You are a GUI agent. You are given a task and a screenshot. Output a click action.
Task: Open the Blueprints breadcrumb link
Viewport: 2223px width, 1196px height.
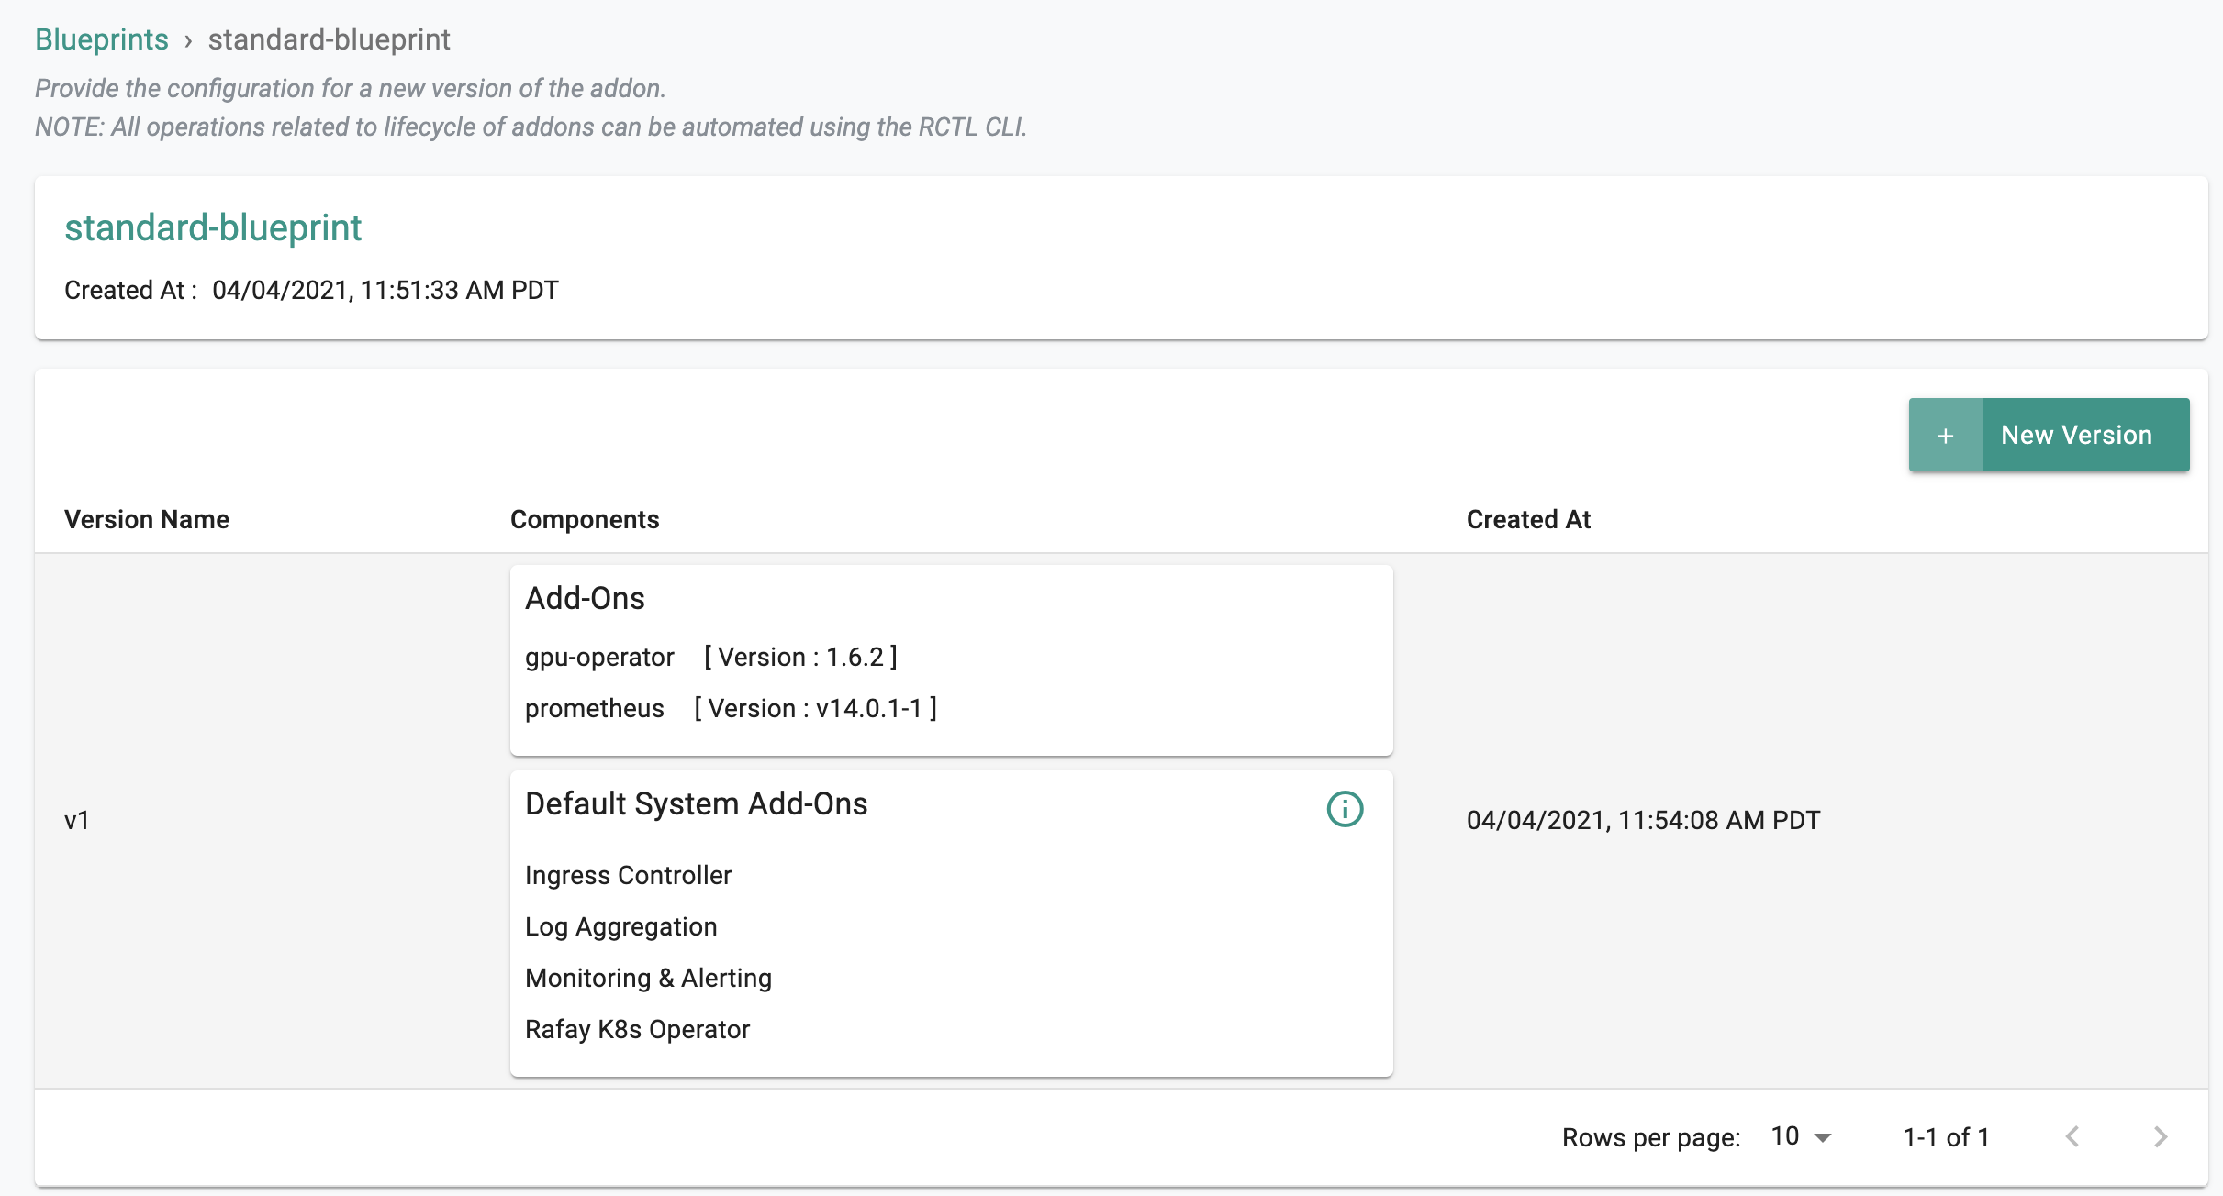102,39
